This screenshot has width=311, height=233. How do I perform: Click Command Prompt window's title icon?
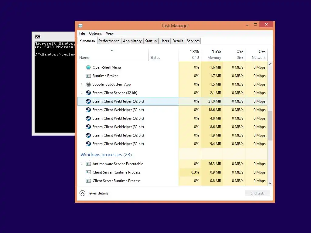tap(37, 37)
